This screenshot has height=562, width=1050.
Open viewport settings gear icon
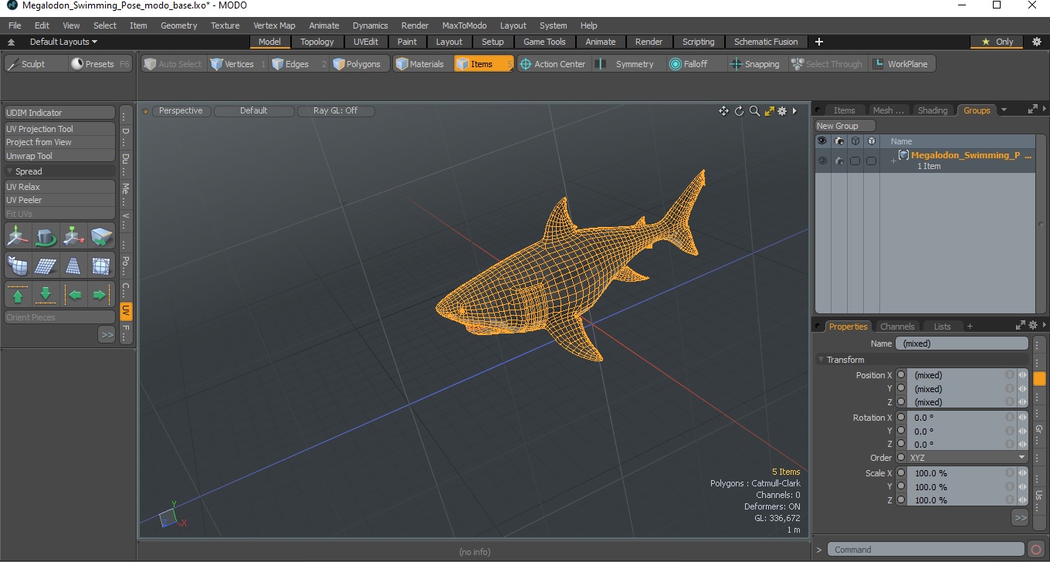(782, 111)
